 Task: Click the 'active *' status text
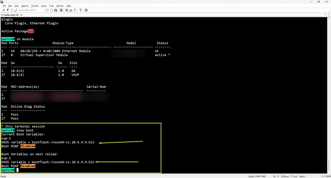point(163,55)
